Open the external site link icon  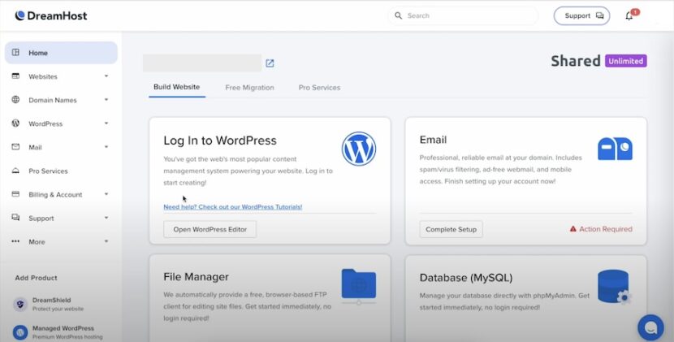click(x=270, y=63)
